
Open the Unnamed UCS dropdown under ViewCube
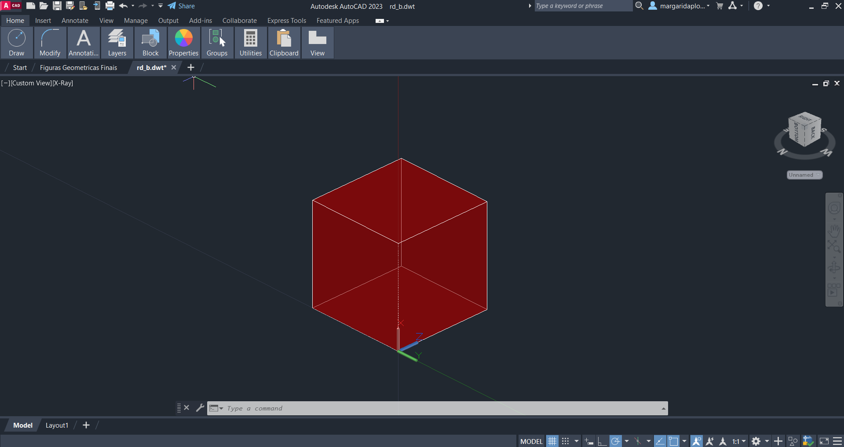pos(804,175)
